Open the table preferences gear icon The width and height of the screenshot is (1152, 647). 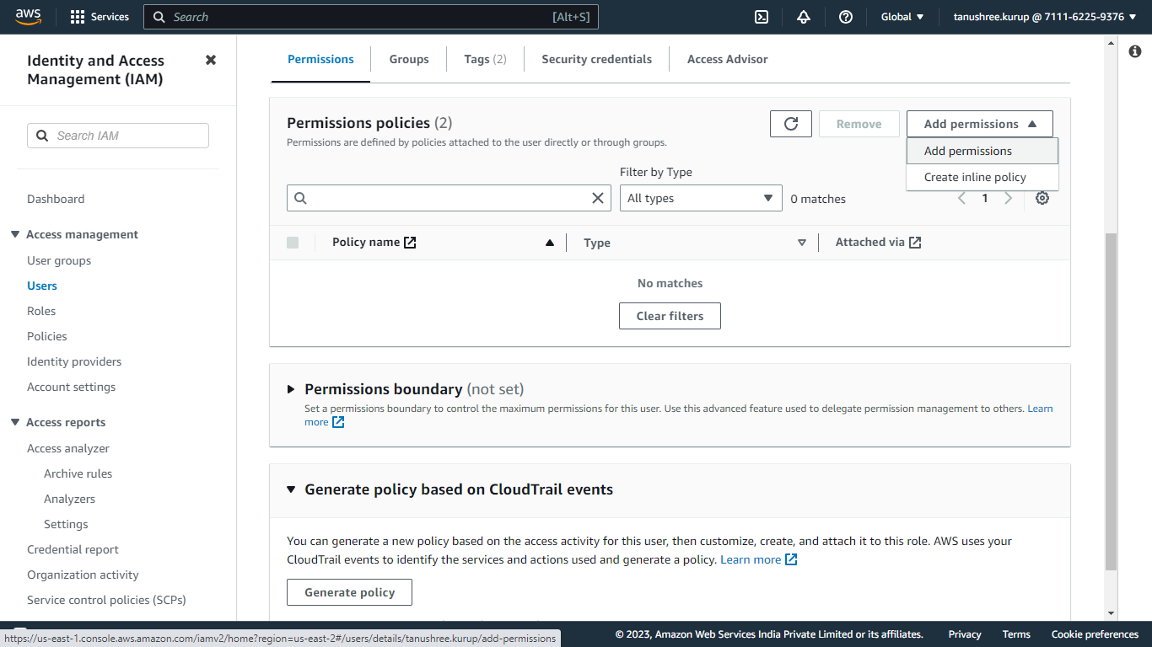[1042, 198]
